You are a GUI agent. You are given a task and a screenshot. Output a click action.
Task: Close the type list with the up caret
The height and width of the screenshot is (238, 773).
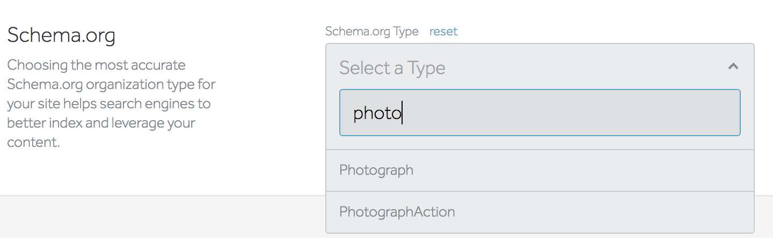click(x=733, y=67)
